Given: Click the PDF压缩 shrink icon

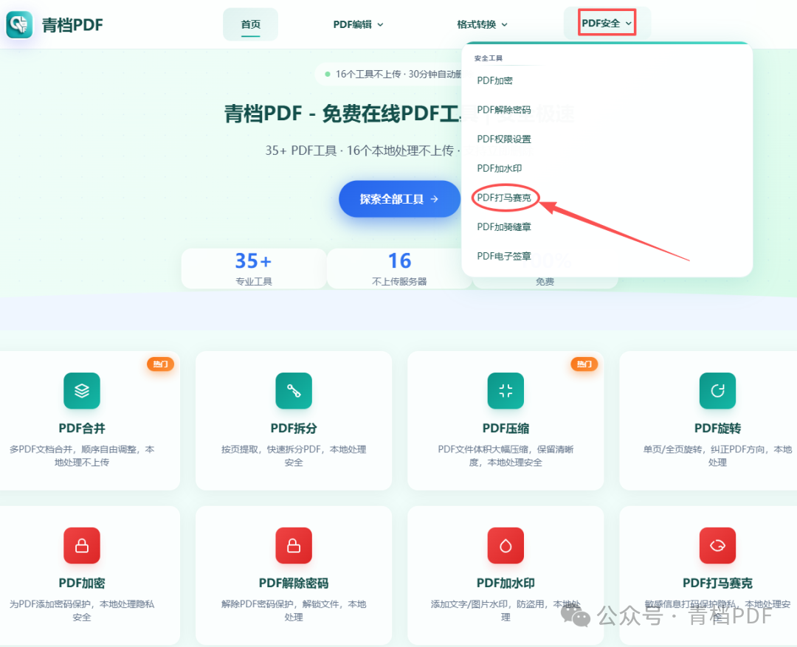Looking at the screenshot, I should click(506, 390).
